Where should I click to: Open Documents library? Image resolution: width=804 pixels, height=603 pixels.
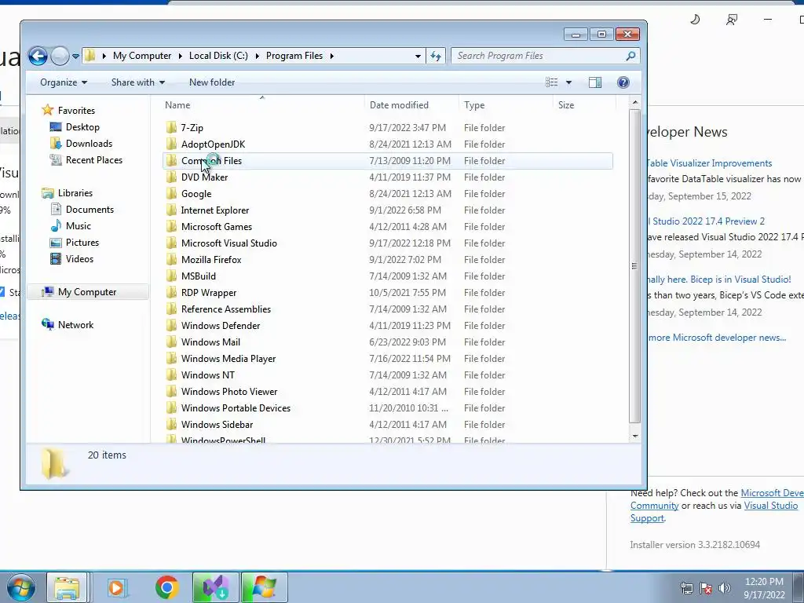click(x=90, y=209)
